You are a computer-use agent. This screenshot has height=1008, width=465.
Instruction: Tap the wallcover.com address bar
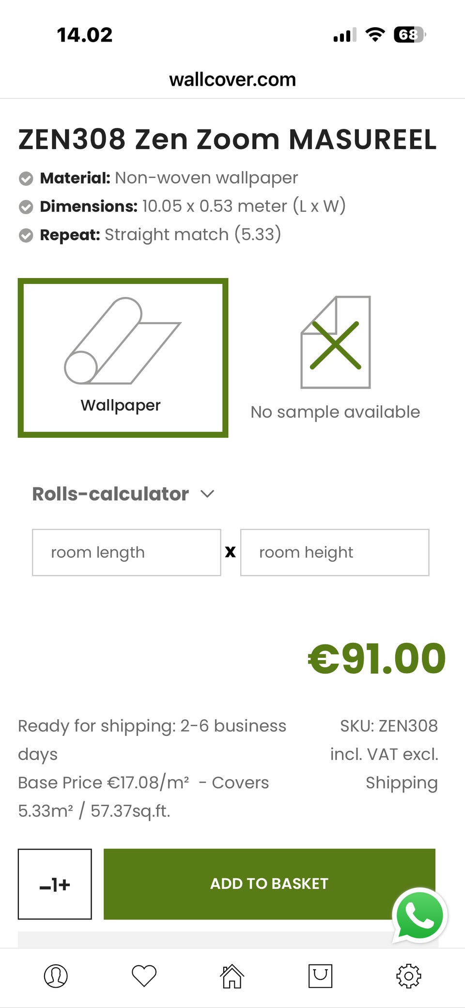coord(232,79)
